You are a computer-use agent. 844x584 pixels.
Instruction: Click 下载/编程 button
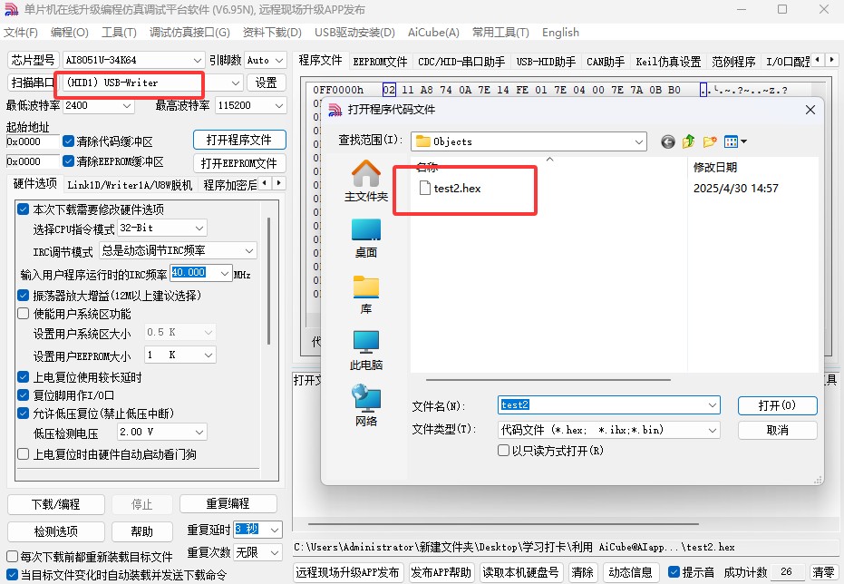[x=56, y=504]
